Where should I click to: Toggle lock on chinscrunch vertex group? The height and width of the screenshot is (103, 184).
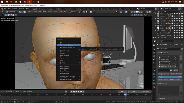(175, 57)
